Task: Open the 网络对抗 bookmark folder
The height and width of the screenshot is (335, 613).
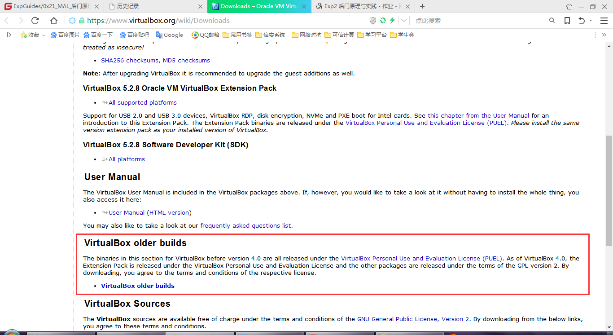Action: (x=306, y=35)
